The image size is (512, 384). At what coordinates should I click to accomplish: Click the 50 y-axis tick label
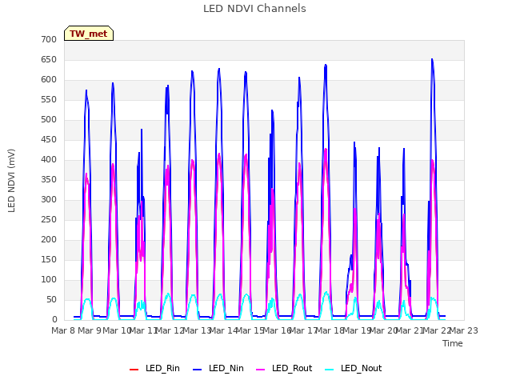pos(51,299)
